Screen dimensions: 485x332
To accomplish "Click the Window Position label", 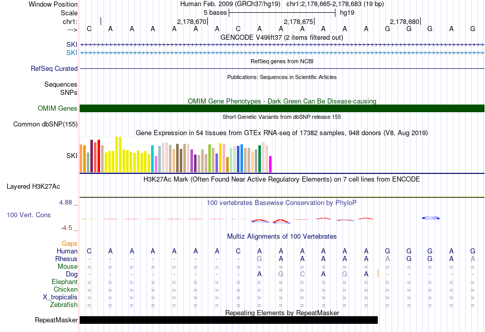I will pyautogui.click(x=53, y=4).
